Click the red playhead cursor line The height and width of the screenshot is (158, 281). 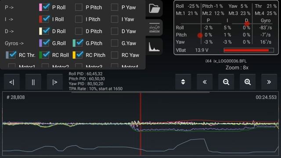140,124
